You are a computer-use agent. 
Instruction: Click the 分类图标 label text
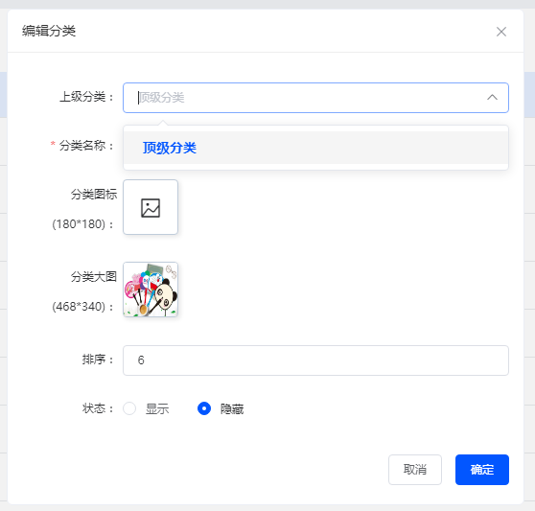point(94,194)
